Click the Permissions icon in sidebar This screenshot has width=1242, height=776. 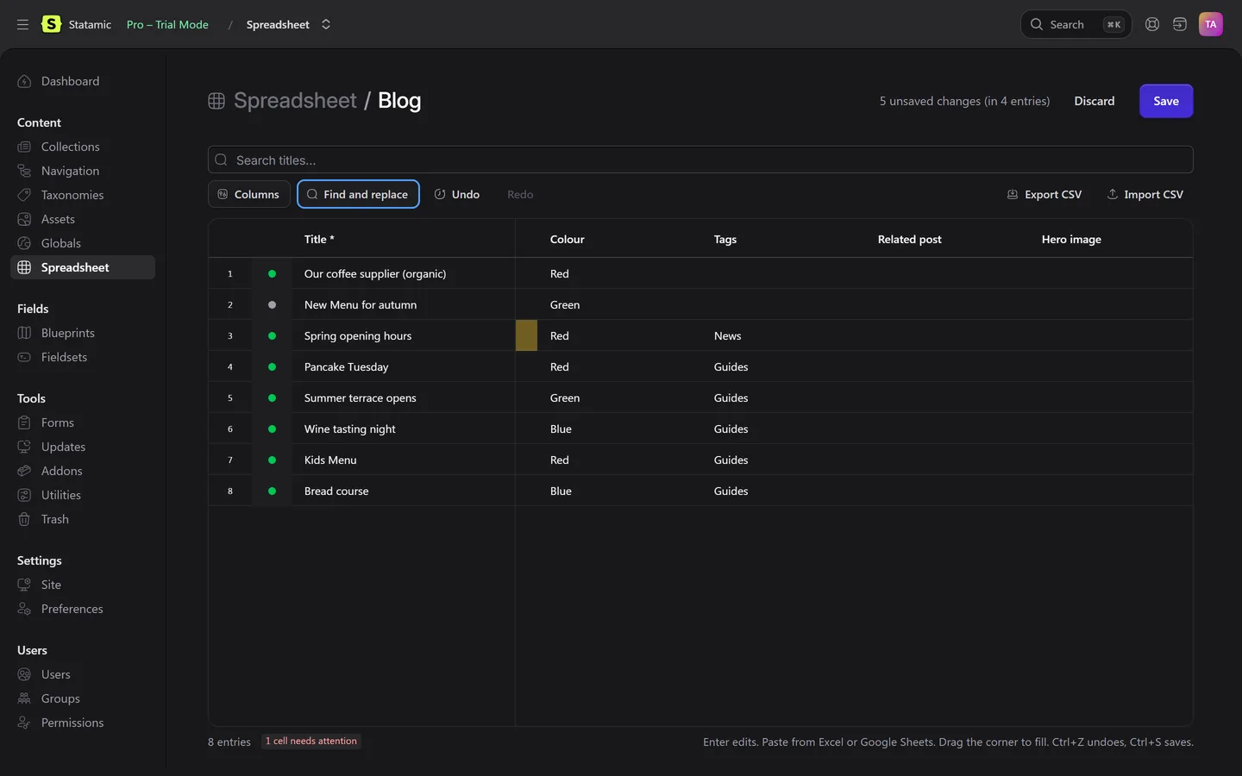pos(24,723)
